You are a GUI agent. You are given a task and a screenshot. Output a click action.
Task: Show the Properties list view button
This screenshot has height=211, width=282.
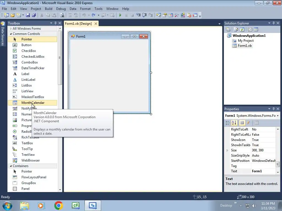tap(242, 123)
